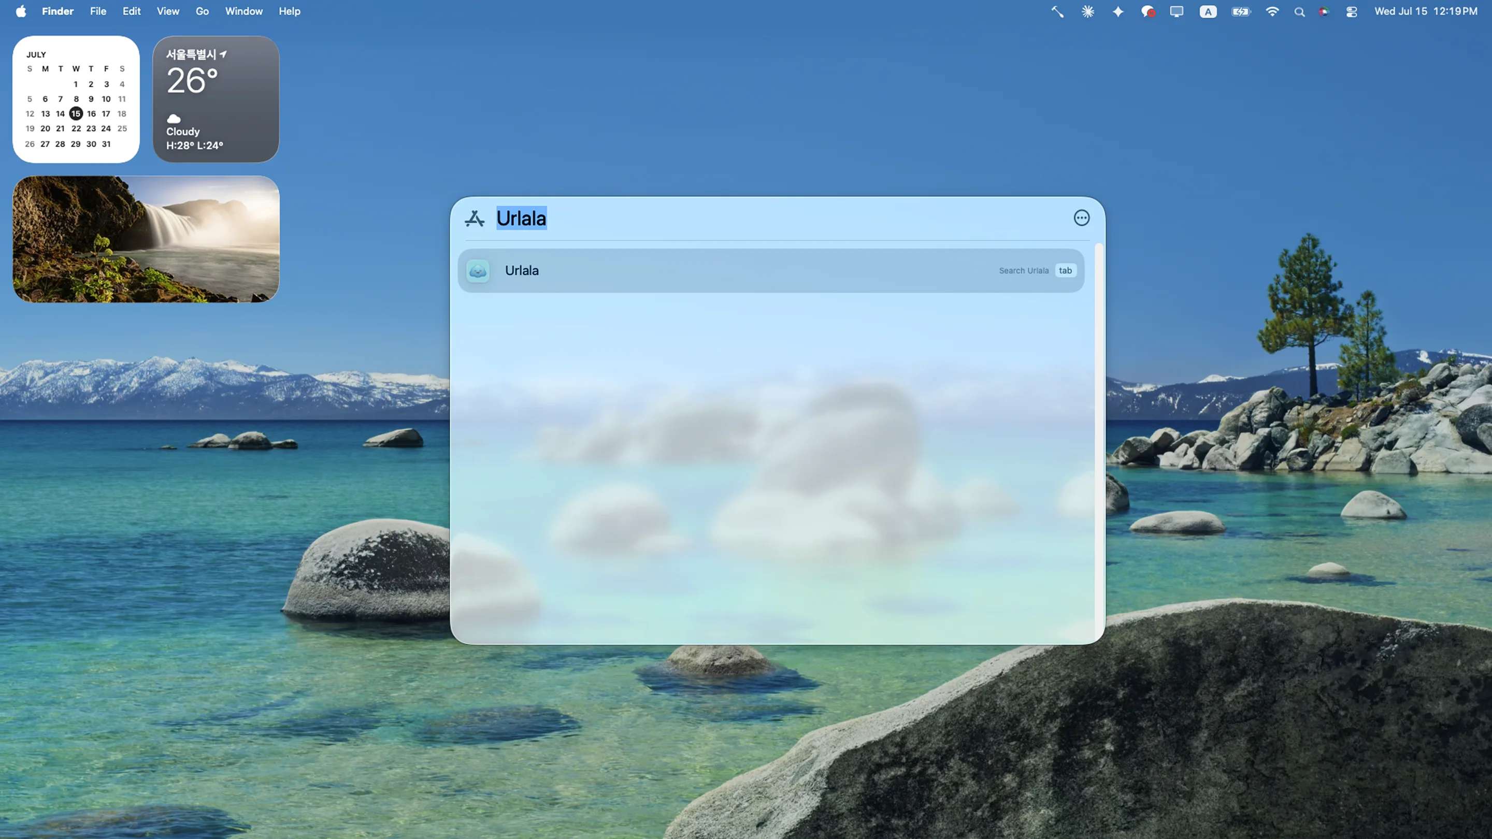This screenshot has width=1492, height=839.
Task: Click the 서울특별시 location label
Action: (191, 54)
